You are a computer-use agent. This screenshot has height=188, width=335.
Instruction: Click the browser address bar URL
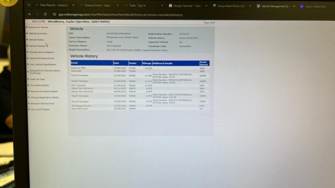coord(121,15)
